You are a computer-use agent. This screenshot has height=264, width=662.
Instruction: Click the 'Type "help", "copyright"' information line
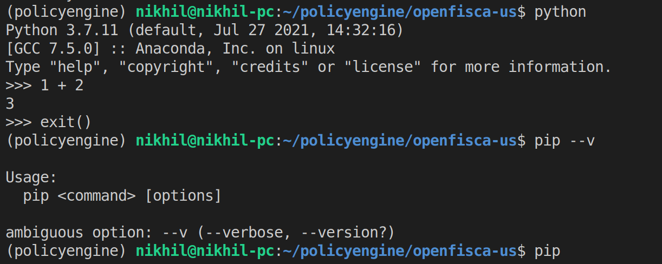click(x=308, y=67)
